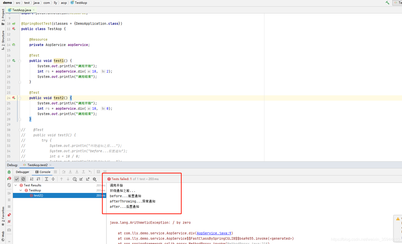Click the thread dump camera icon
The height and width of the screenshot is (244, 402).
9,230
